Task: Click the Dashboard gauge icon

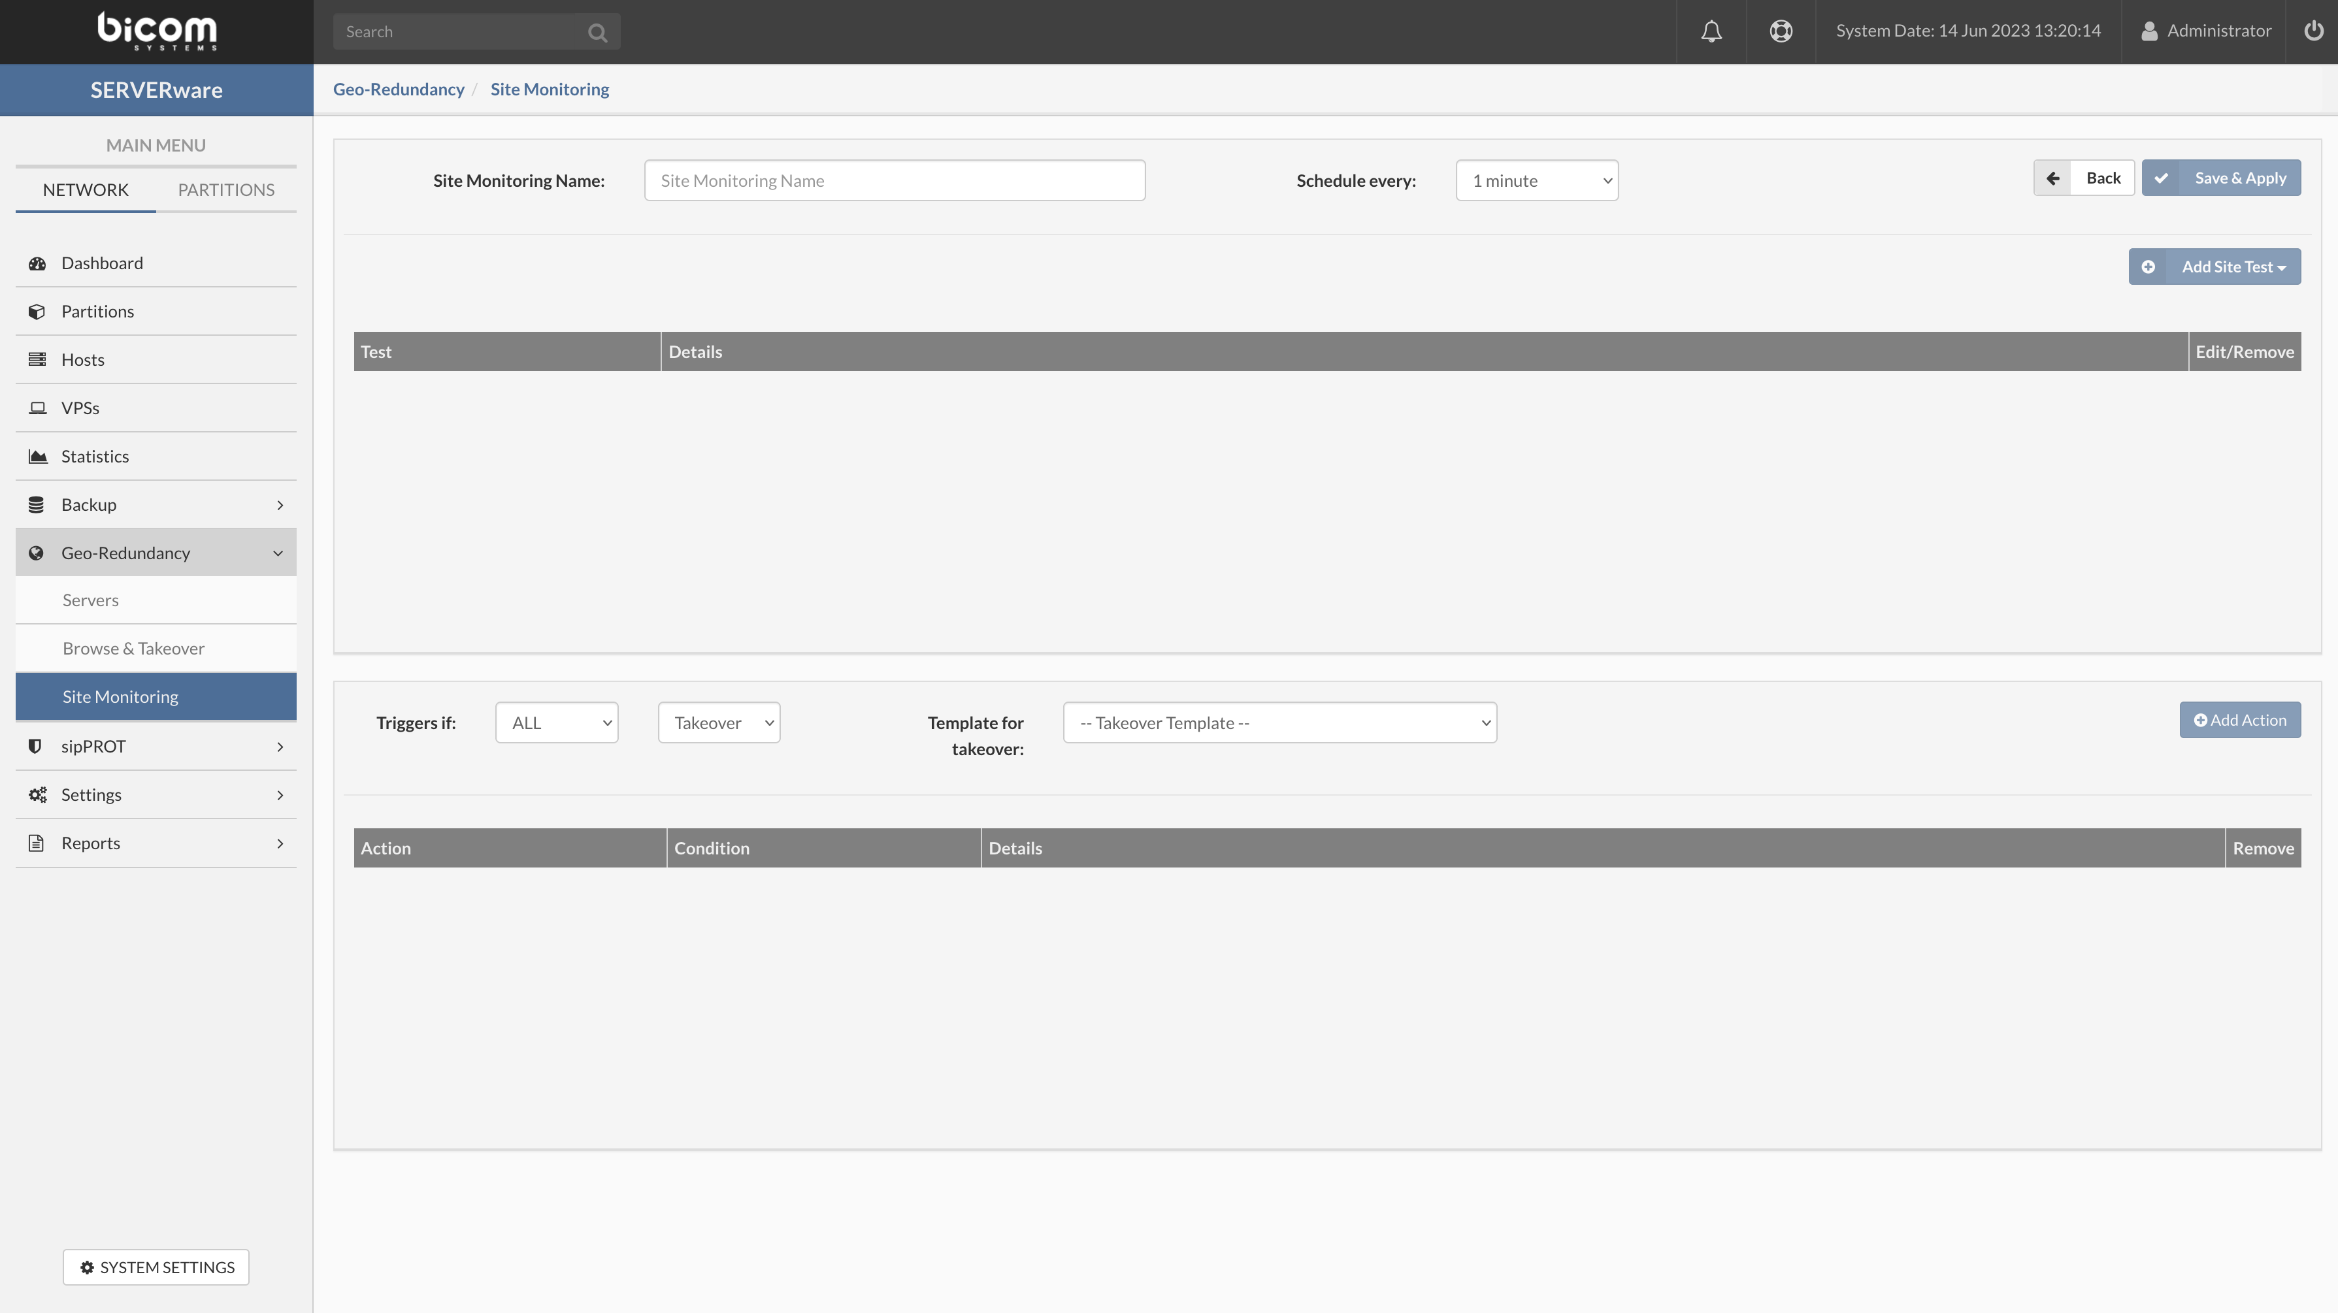Action: pos(37,263)
